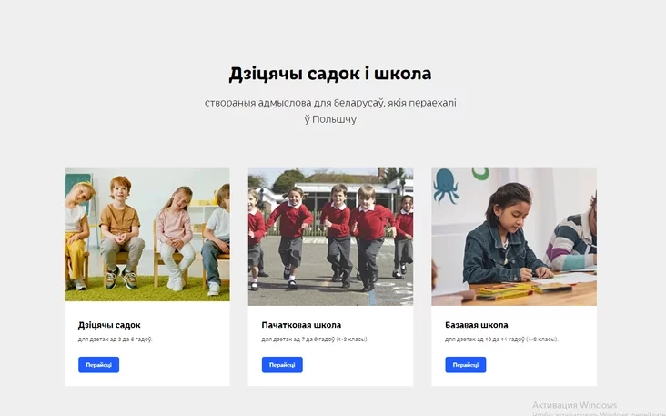666x416 pixels.
Task: Click the text mentioning 4-8 класы
Action: (x=501, y=340)
